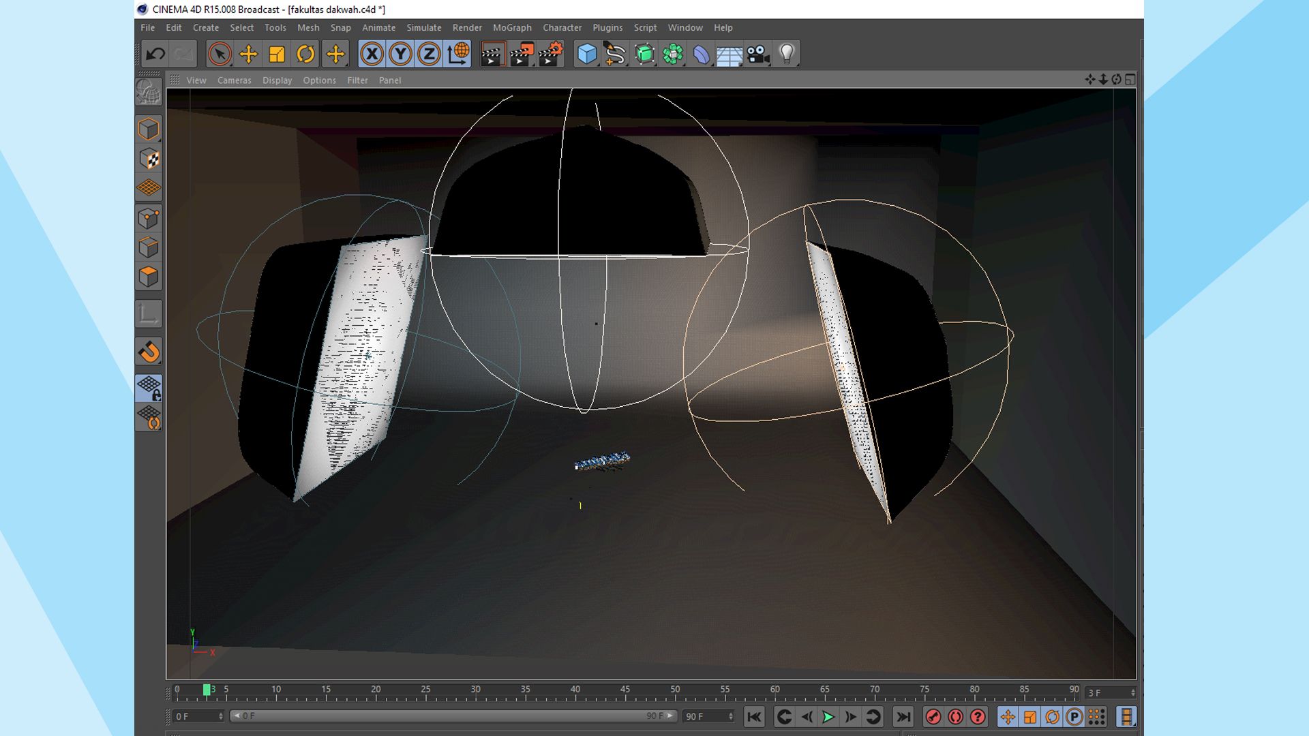Open the Mesh menu
Viewport: 1309px width, 736px height.
click(308, 28)
